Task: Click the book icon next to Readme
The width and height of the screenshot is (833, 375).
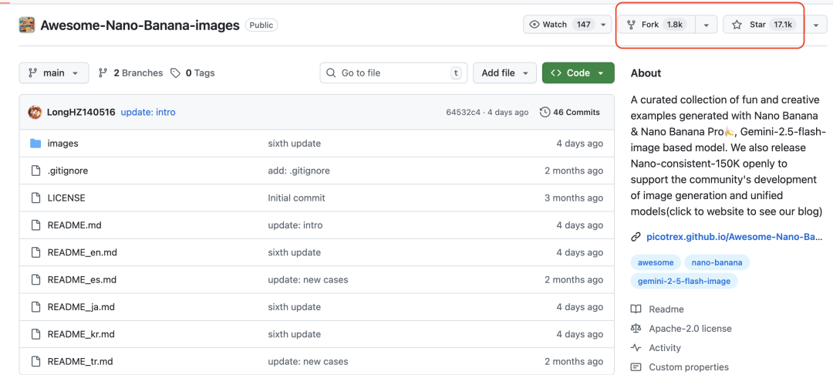Action: coord(636,309)
